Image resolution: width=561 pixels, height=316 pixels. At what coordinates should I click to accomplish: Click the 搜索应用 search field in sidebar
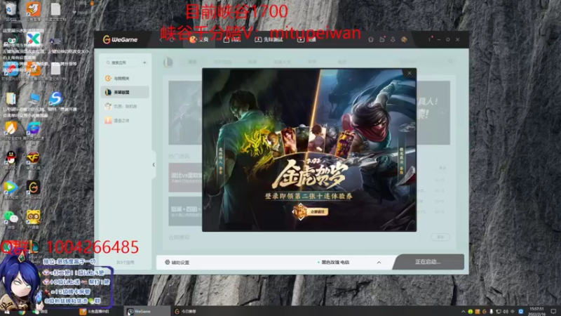(x=121, y=62)
